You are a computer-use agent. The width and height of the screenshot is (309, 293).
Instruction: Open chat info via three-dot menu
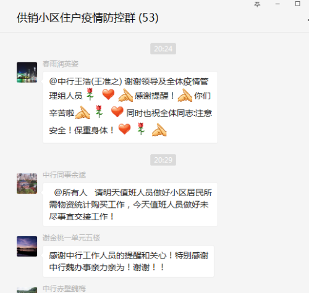pos(308,20)
